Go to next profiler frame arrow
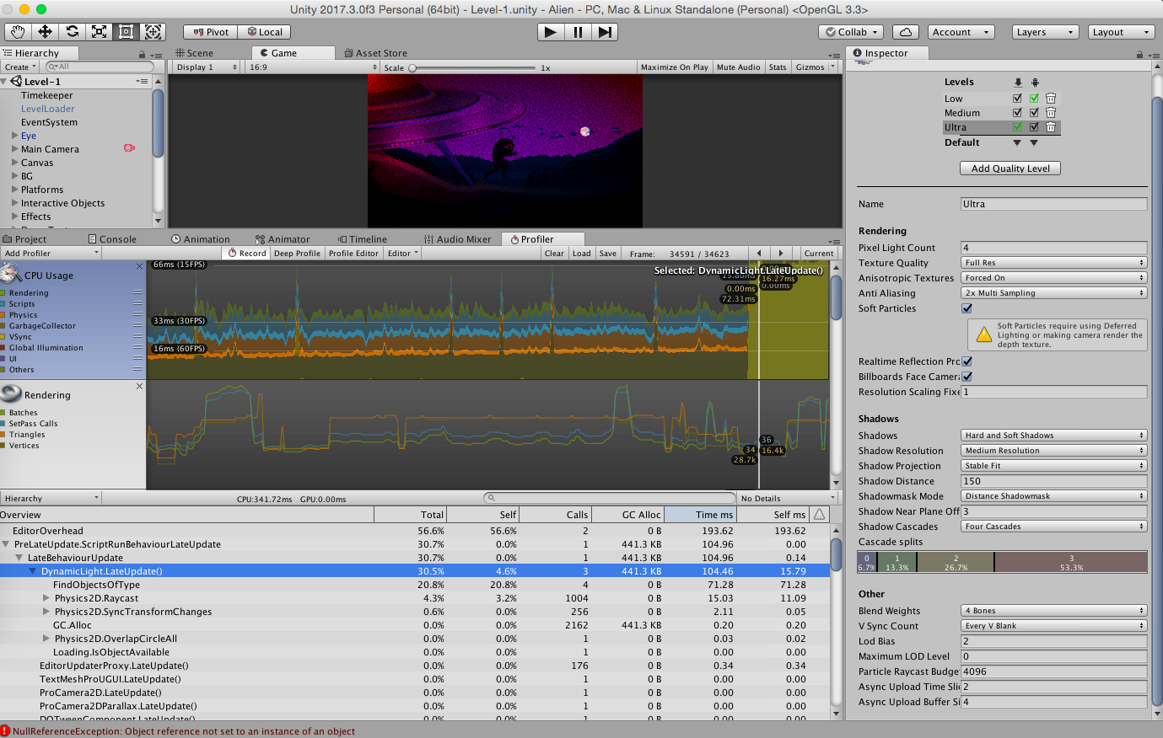Image resolution: width=1163 pixels, height=738 pixels. coord(781,253)
